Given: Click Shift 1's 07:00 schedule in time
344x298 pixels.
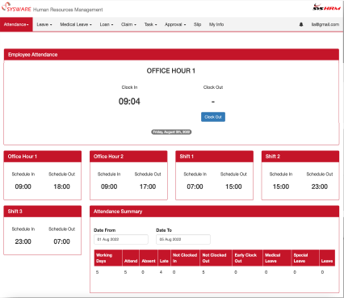Looking at the screenshot, I should point(195,187).
